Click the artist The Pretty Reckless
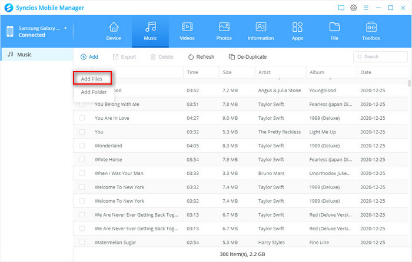Image resolution: width=412 pixels, height=262 pixels. [x=280, y=132]
